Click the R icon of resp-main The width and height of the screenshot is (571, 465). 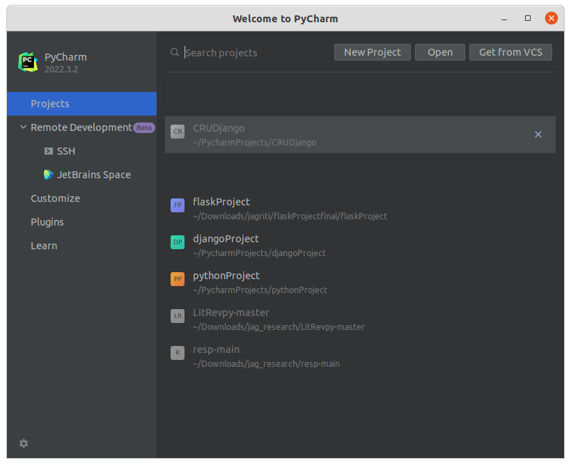pos(178,353)
